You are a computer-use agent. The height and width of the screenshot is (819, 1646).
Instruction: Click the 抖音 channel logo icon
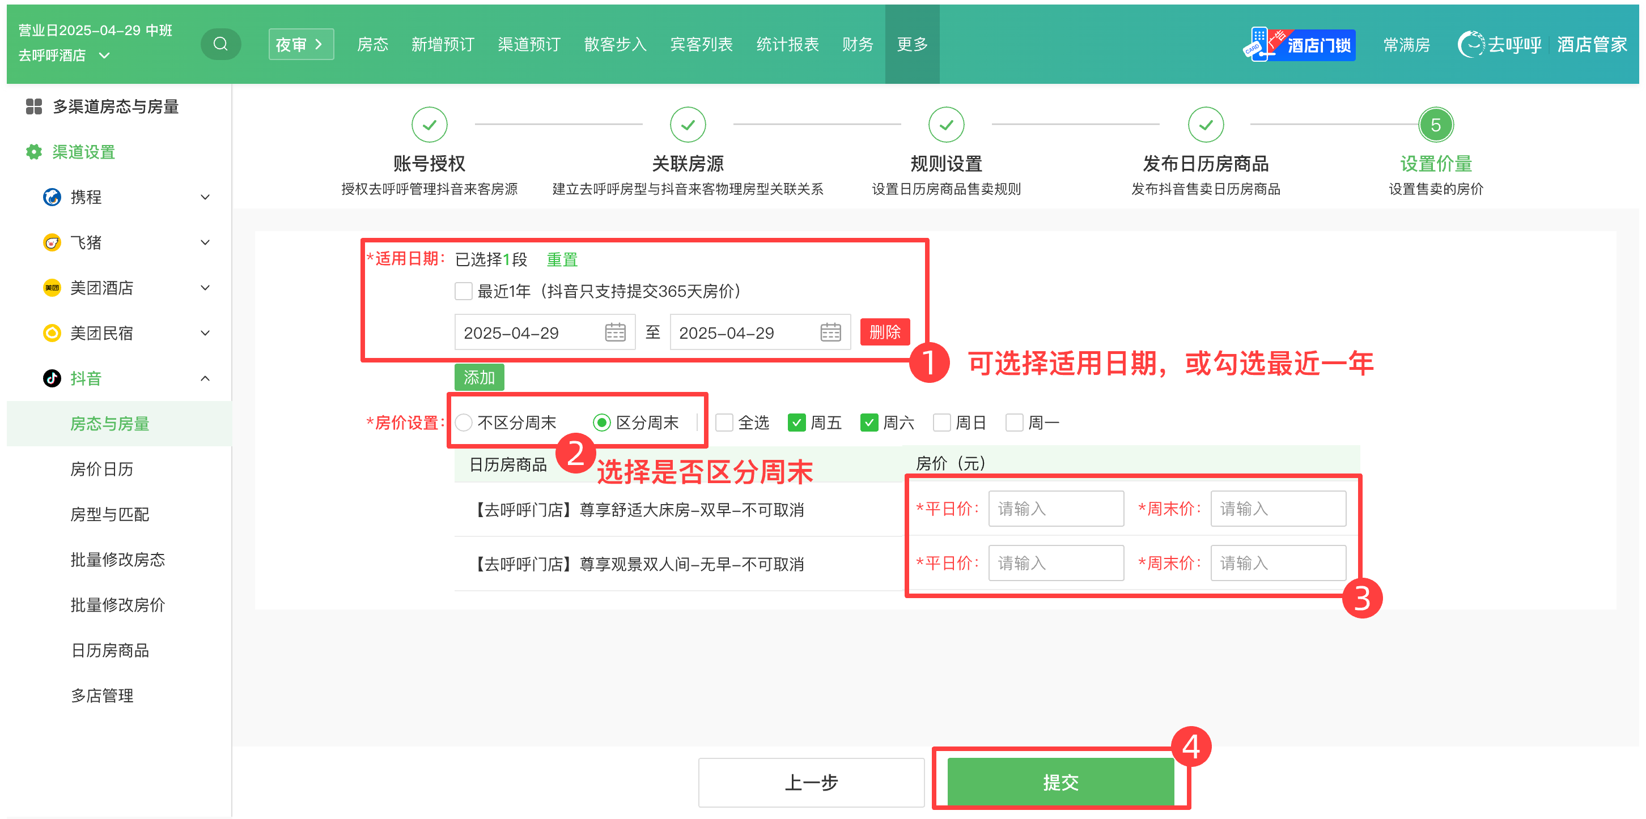coord(52,378)
